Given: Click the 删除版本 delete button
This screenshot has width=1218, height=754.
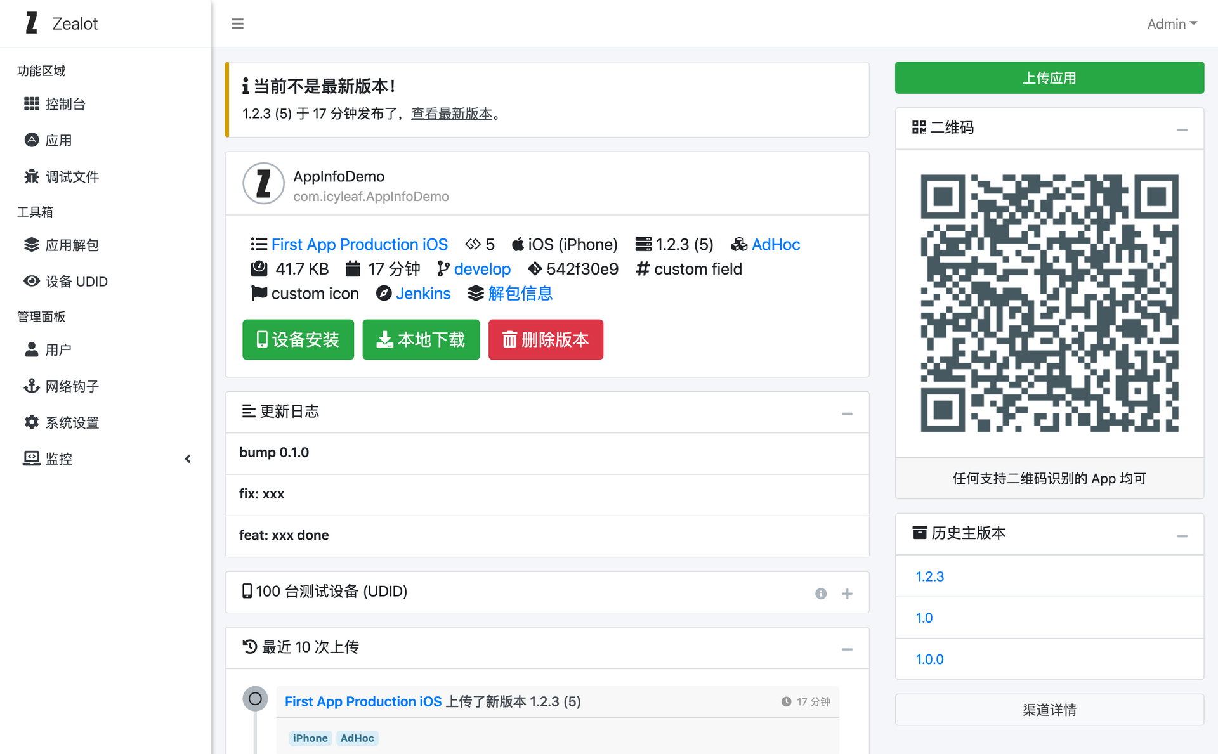Looking at the screenshot, I should (546, 340).
